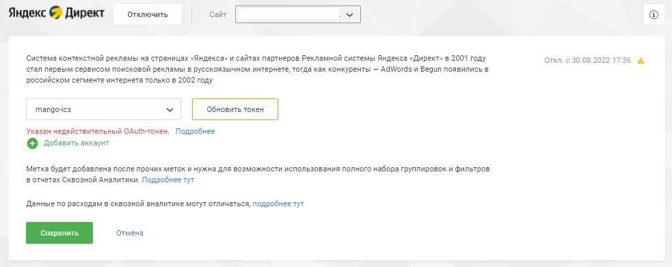672x267 pixels.
Task: Expand the mango-ics account dropdown arrow
Action: (x=170, y=109)
